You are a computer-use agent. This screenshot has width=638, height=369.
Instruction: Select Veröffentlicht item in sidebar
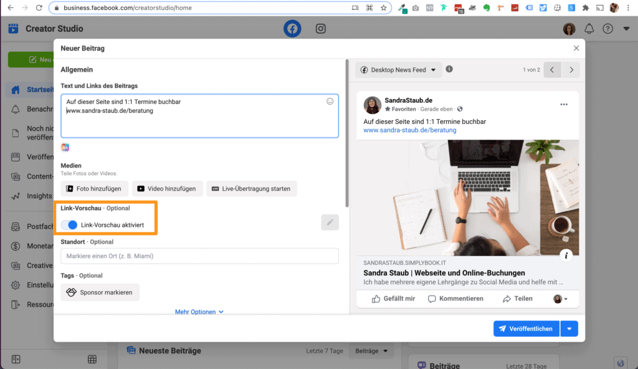32,157
